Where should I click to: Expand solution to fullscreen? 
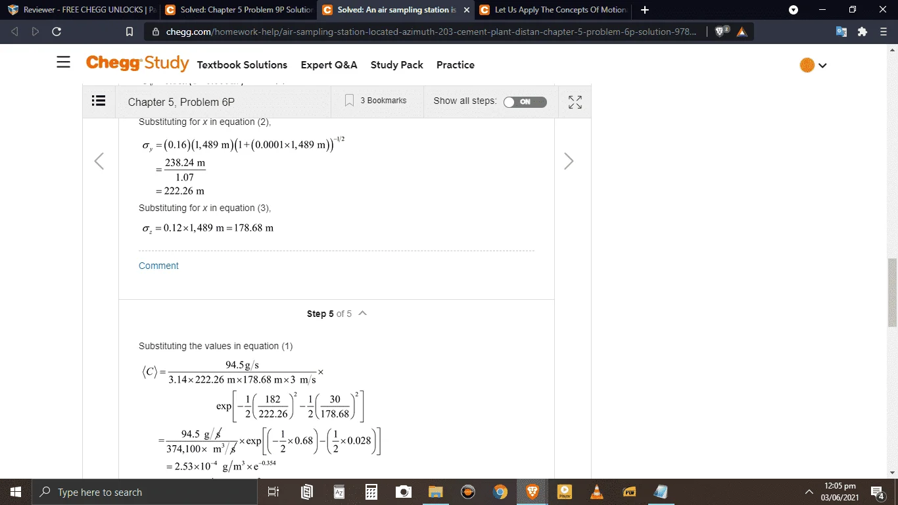coord(575,102)
